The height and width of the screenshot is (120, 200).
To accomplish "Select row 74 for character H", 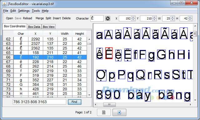I will pyautogui.click(x=45, y=94).
